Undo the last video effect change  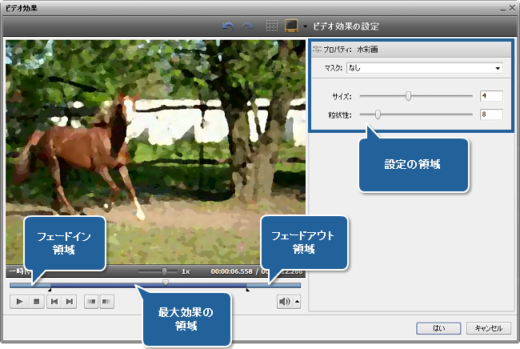(x=228, y=26)
